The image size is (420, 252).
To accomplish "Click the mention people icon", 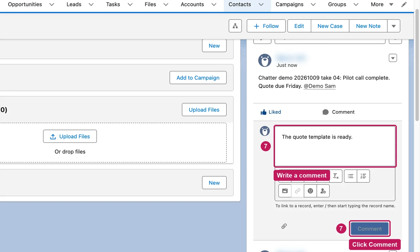I will point(323,191).
